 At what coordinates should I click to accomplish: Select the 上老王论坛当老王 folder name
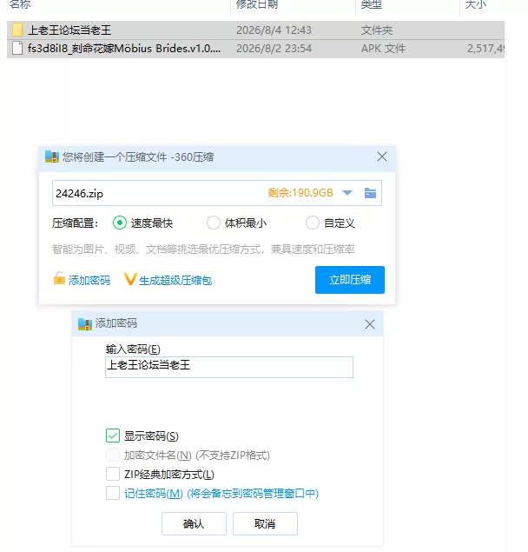click(x=69, y=30)
